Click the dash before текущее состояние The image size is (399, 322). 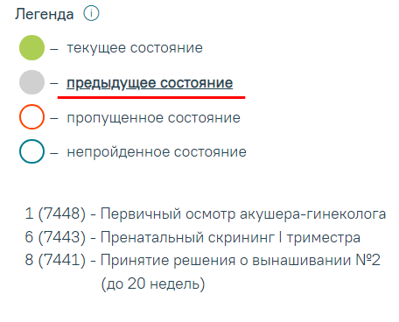click(x=54, y=49)
